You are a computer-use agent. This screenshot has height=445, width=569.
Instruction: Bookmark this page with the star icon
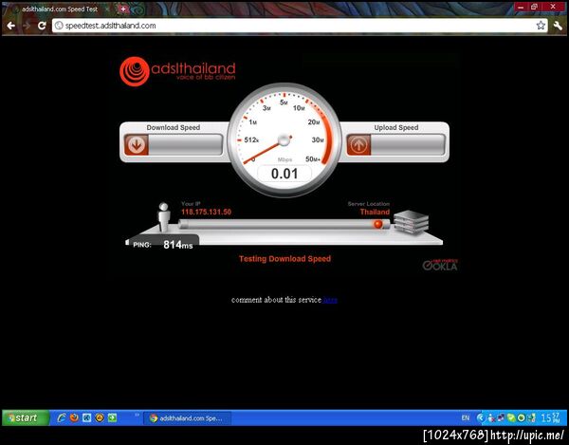point(541,26)
